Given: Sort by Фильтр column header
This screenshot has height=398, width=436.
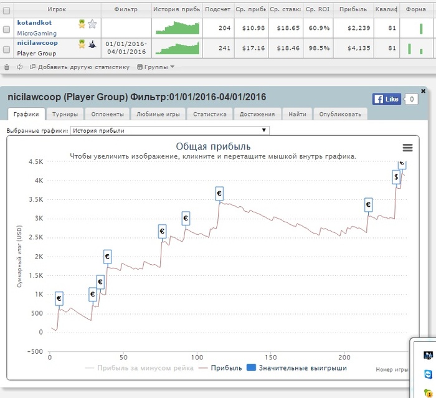Looking at the screenshot, I should [126, 9].
